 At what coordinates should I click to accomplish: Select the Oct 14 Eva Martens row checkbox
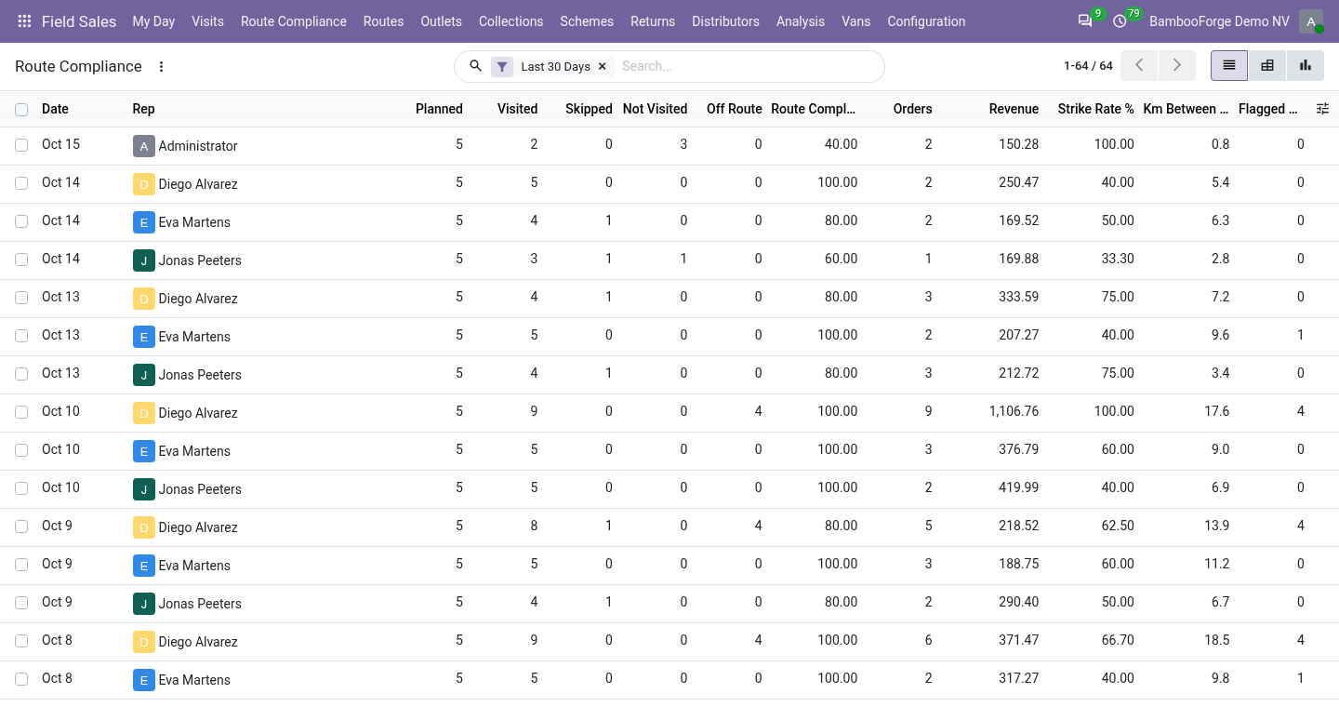point(21,221)
